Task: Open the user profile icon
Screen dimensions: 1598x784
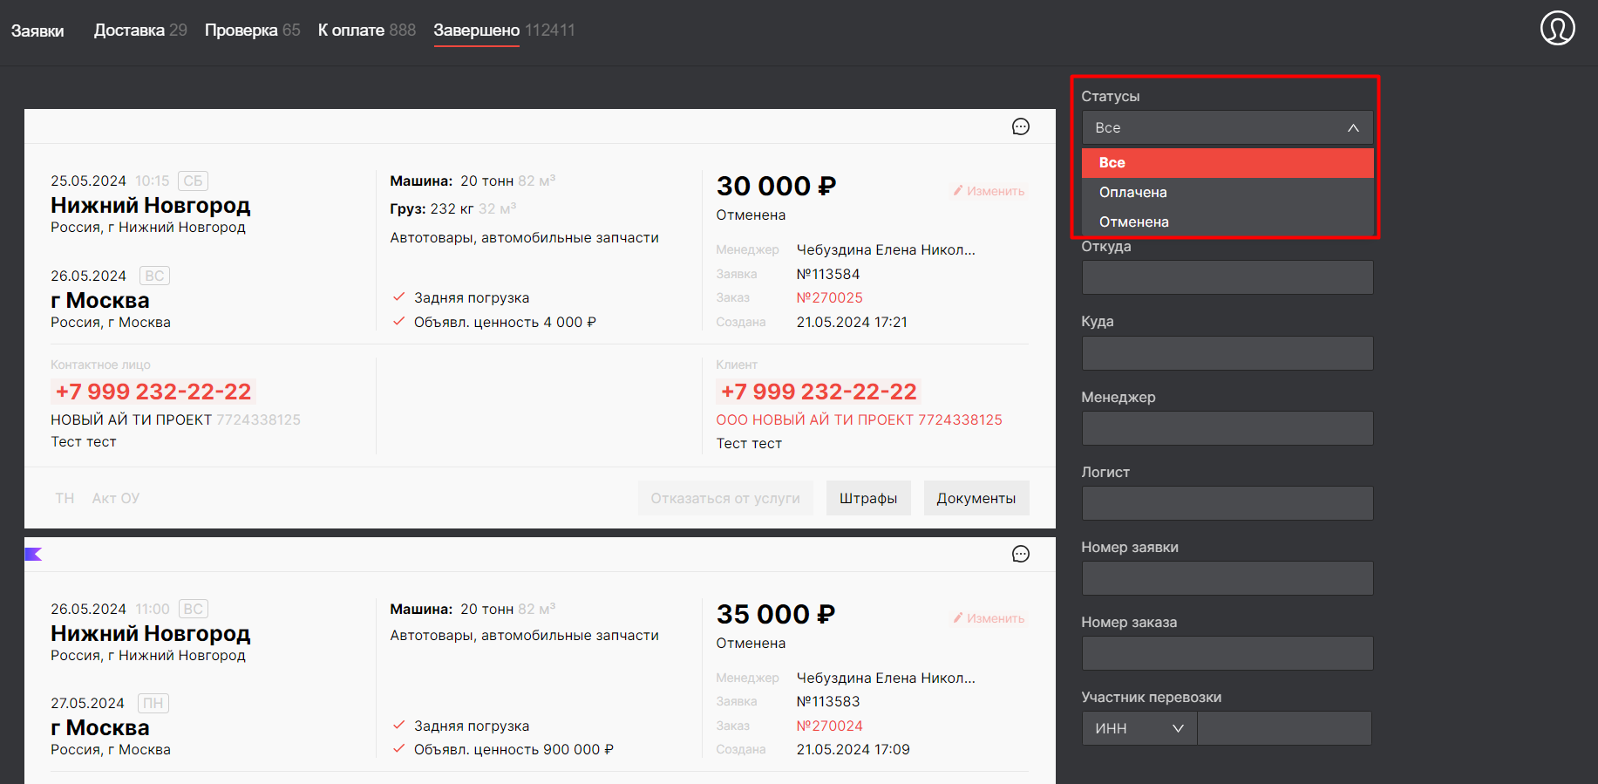Action: pyautogui.click(x=1557, y=28)
